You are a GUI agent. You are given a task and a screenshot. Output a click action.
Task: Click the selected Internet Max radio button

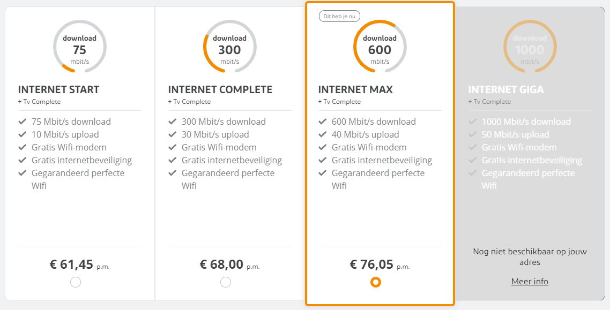click(376, 282)
